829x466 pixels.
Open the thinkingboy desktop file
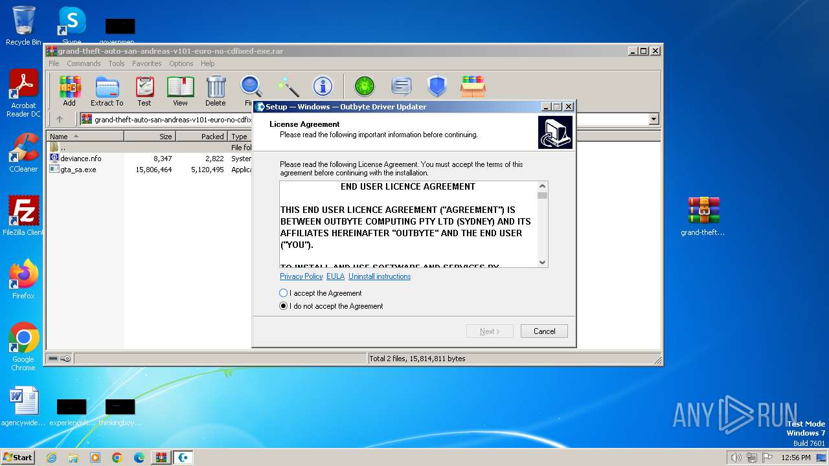coord(120,413)
